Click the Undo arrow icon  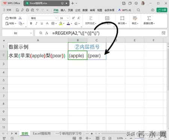[38, 10]
